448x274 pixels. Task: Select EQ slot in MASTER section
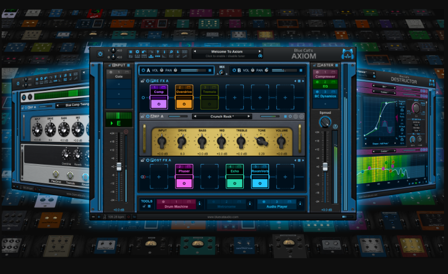(x=325, y=84)
